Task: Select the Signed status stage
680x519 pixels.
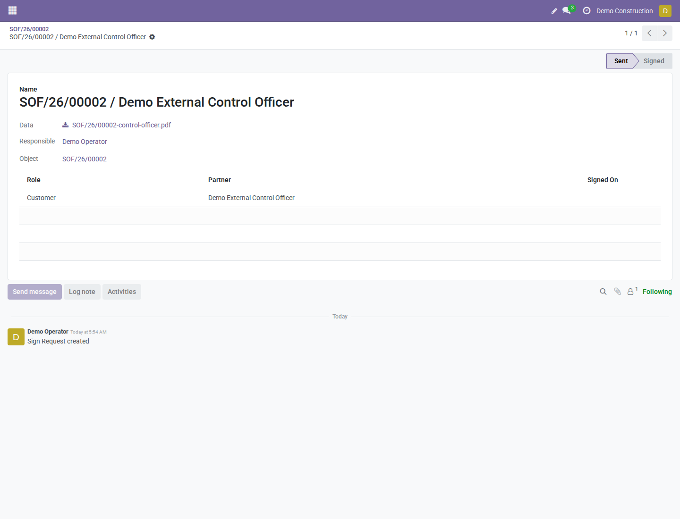Action: pyautogui.click(x=654, y=61)
